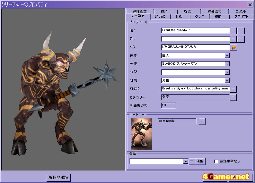Click the 脅威度(CR) field showing 10
This screenshot has height=183, width=255.
(169, 105)
